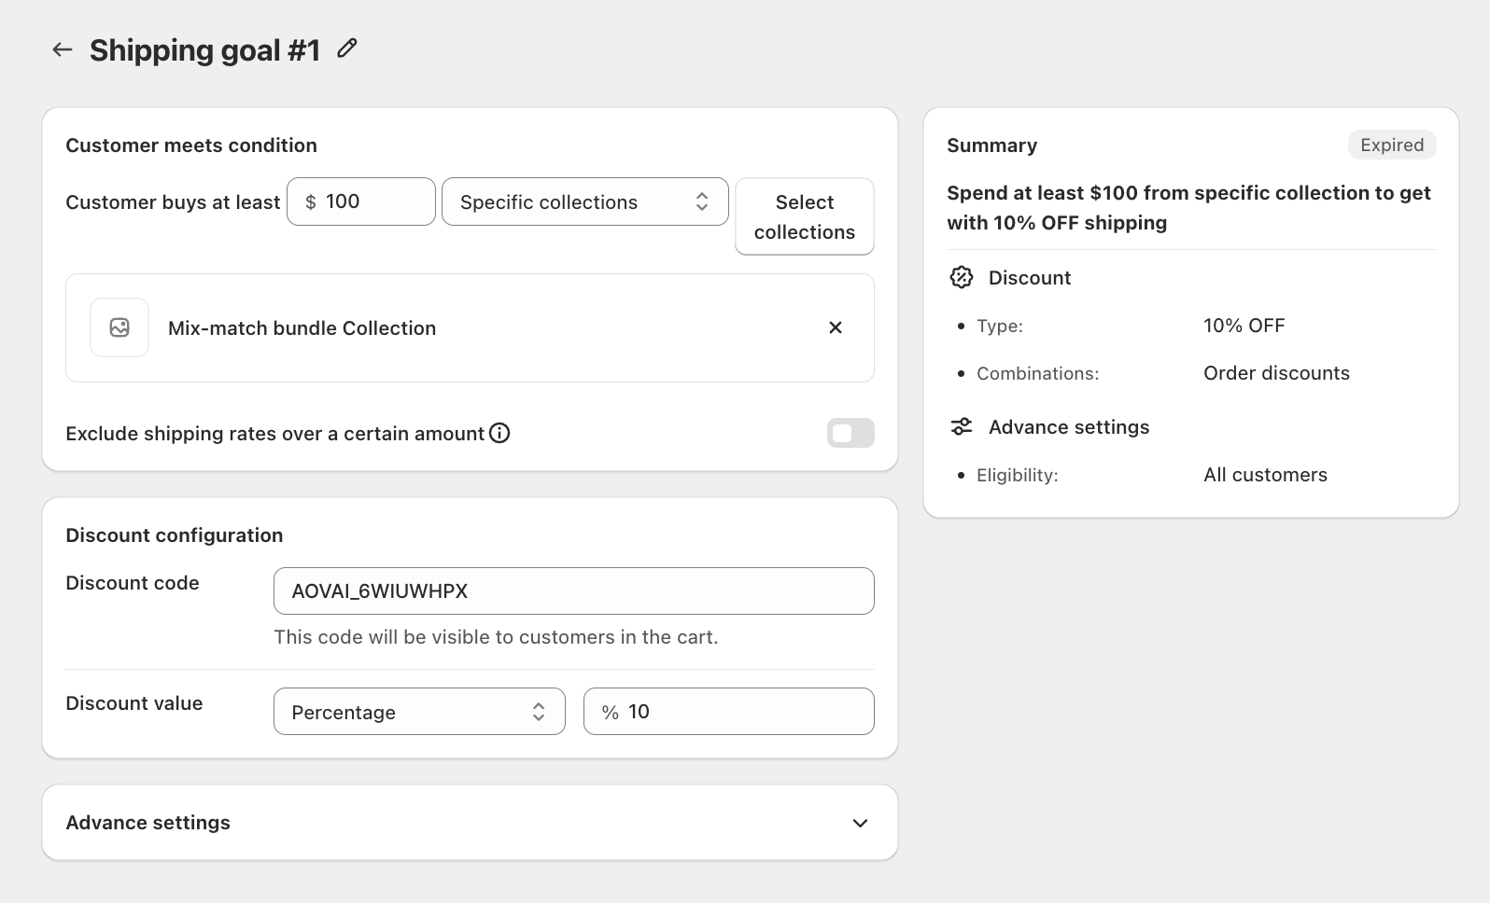
Task: Click the Advance settings sliders icon in Summary
Action: tap(962, 426)
